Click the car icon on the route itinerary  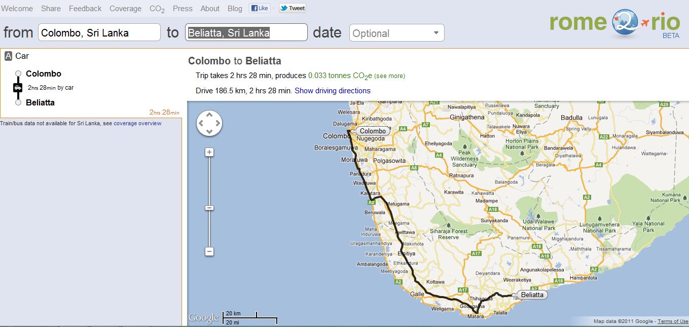(x=19, y=87)
